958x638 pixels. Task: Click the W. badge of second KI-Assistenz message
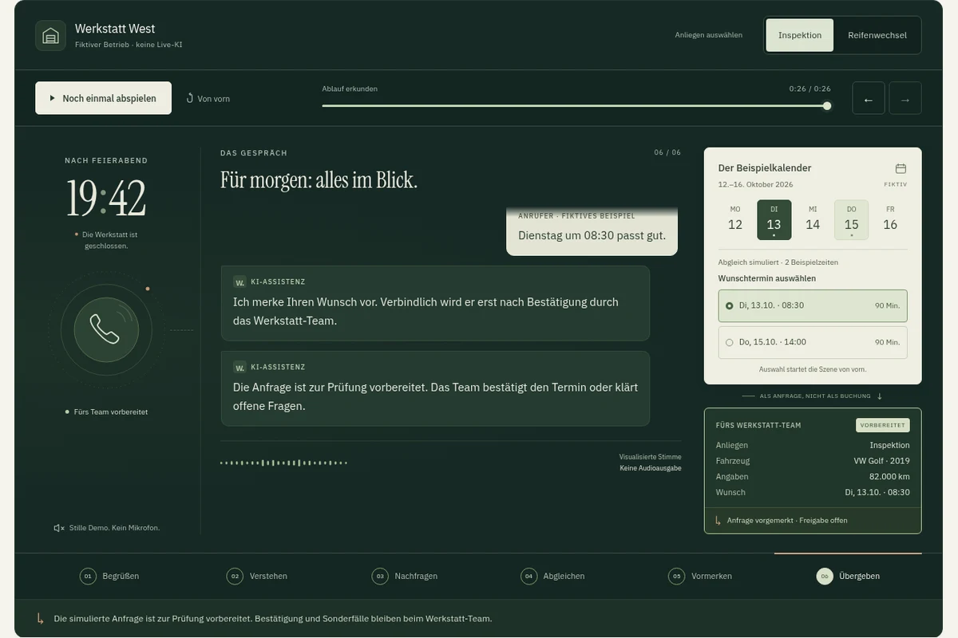239,367
